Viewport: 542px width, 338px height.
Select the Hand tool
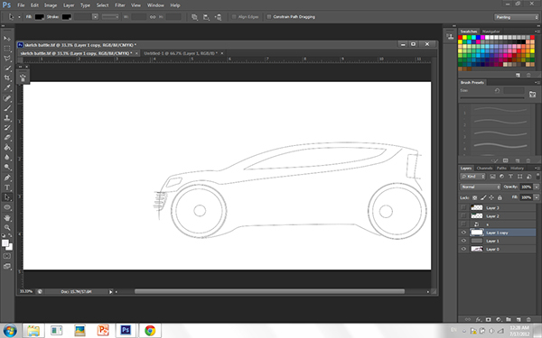7,217
